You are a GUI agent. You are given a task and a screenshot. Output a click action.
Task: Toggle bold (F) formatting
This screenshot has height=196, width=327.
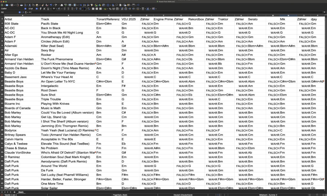[x=41, y=9]
